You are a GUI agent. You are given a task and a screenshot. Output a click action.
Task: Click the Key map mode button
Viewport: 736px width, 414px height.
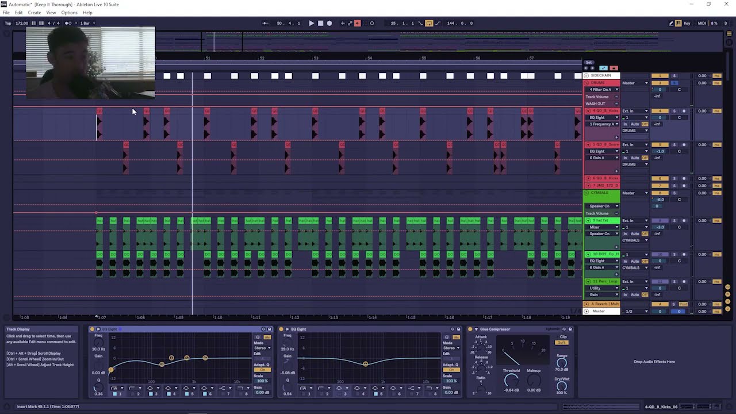click(x=687, y=23)
